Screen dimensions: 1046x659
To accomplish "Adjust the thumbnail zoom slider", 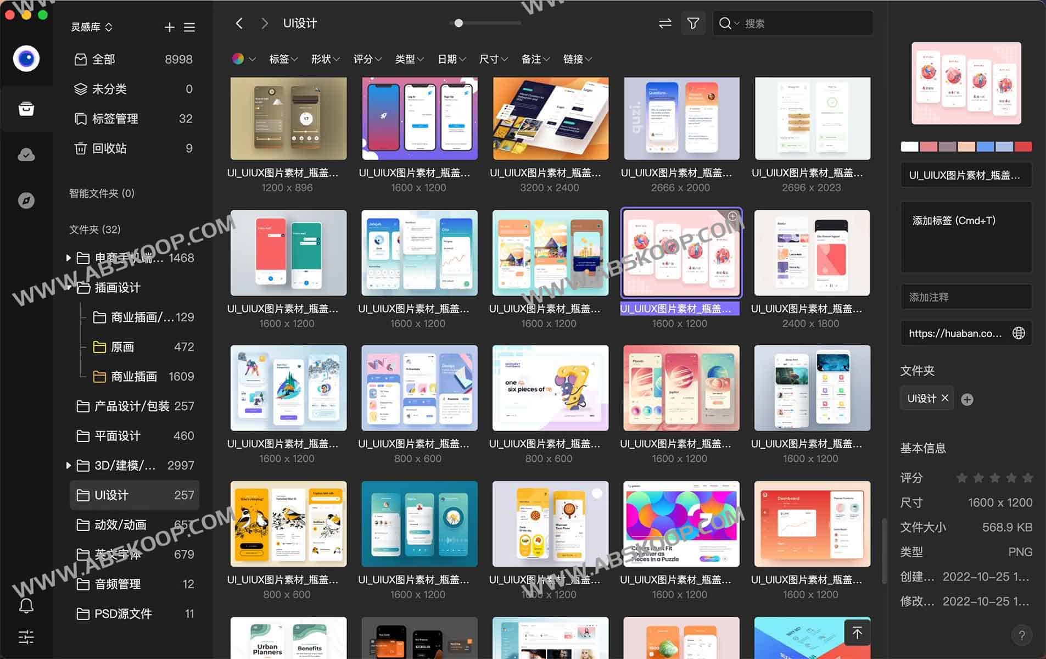I will 457,23.
